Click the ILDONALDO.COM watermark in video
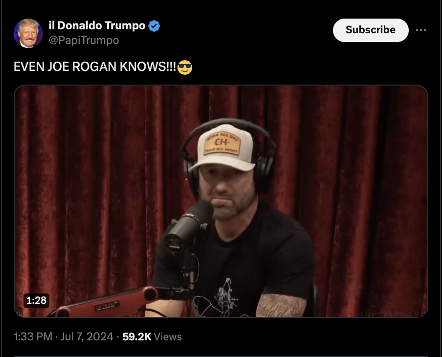Image resolution: width=442 pixels, height=357 pixels. click(x=391, y=313)
